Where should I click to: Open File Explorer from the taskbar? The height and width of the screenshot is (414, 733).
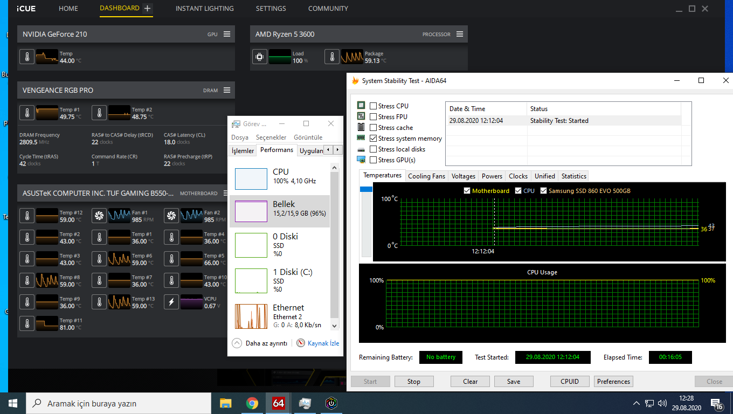[x=225, y=403]
